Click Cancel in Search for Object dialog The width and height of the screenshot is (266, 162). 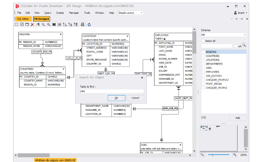pyautogui.click(x=135, y=98)
